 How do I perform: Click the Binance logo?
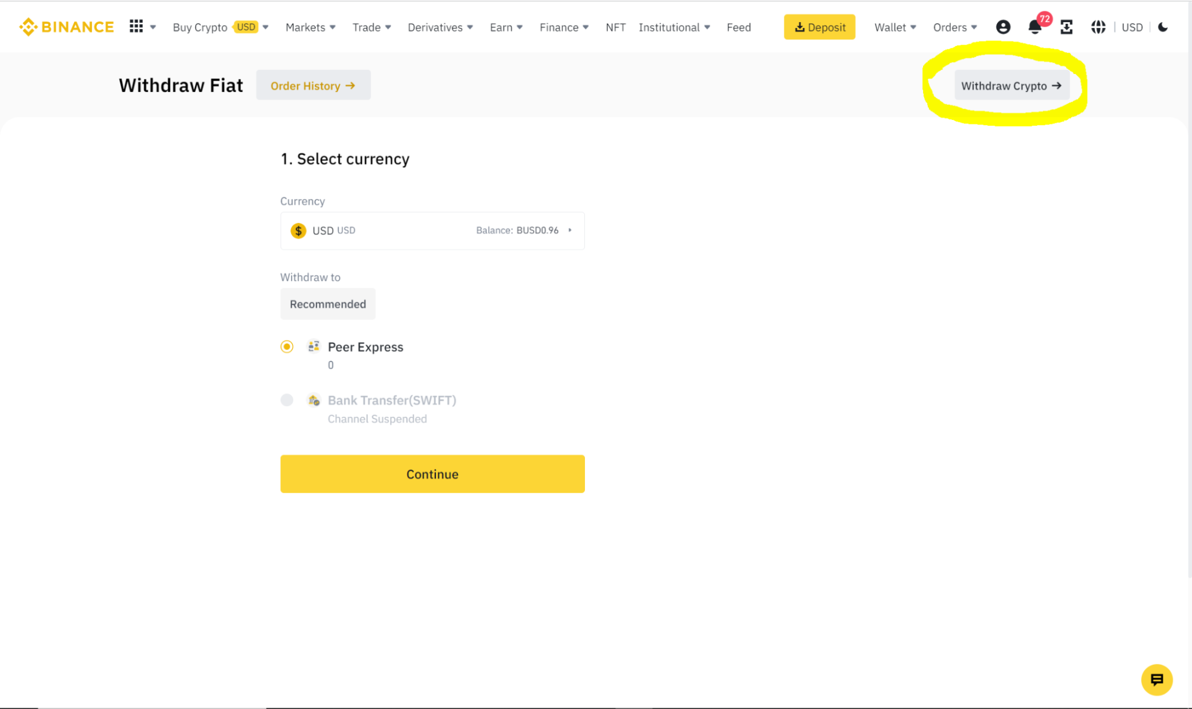pos(66,27)
